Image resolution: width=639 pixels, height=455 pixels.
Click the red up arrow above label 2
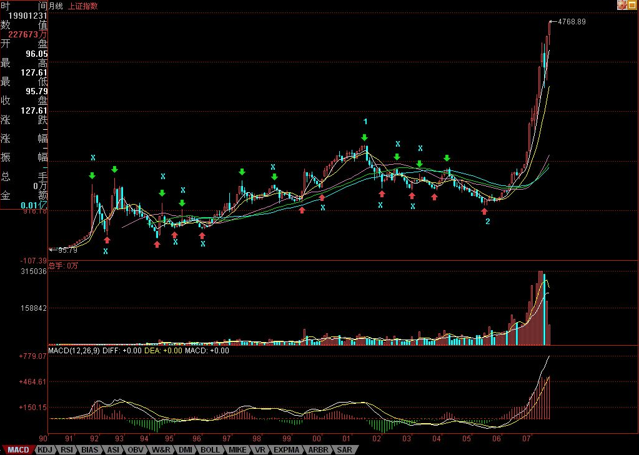pyautogui.click(x=484, y=211)
